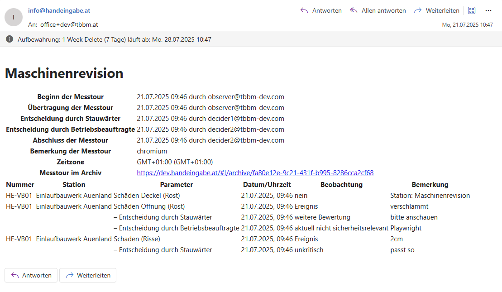
Task: Click the bottom Weiterleiten button
Action: (x=88, y=275)
